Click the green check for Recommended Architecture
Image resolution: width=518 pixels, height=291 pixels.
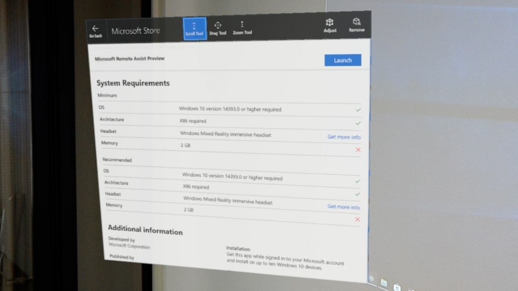[x=358, y=195]
